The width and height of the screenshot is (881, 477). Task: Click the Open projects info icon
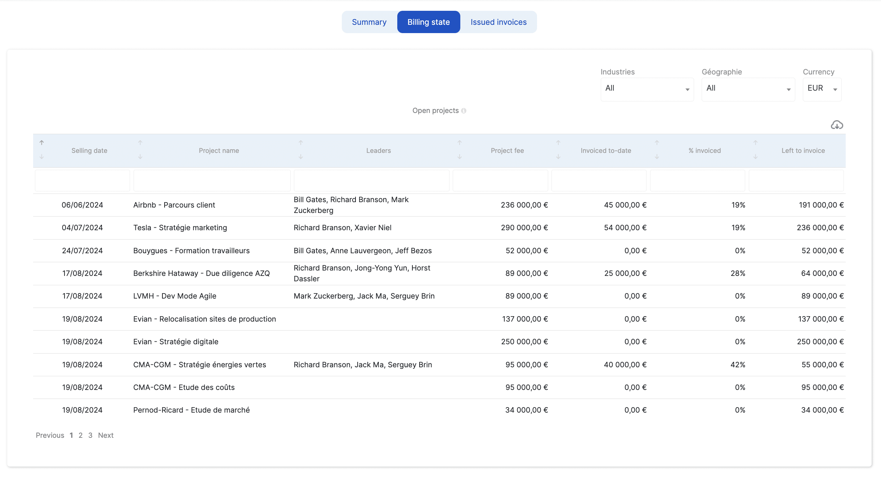[464, 111]
